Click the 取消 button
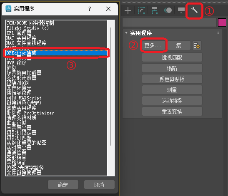Screen dimensions: 228x196 point(99,185)
